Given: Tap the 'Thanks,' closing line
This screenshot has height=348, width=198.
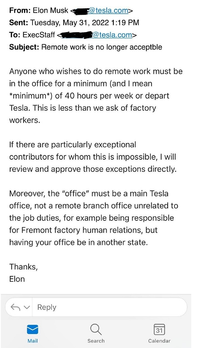Looking at the screenshot, I should [x=24, y=266].
